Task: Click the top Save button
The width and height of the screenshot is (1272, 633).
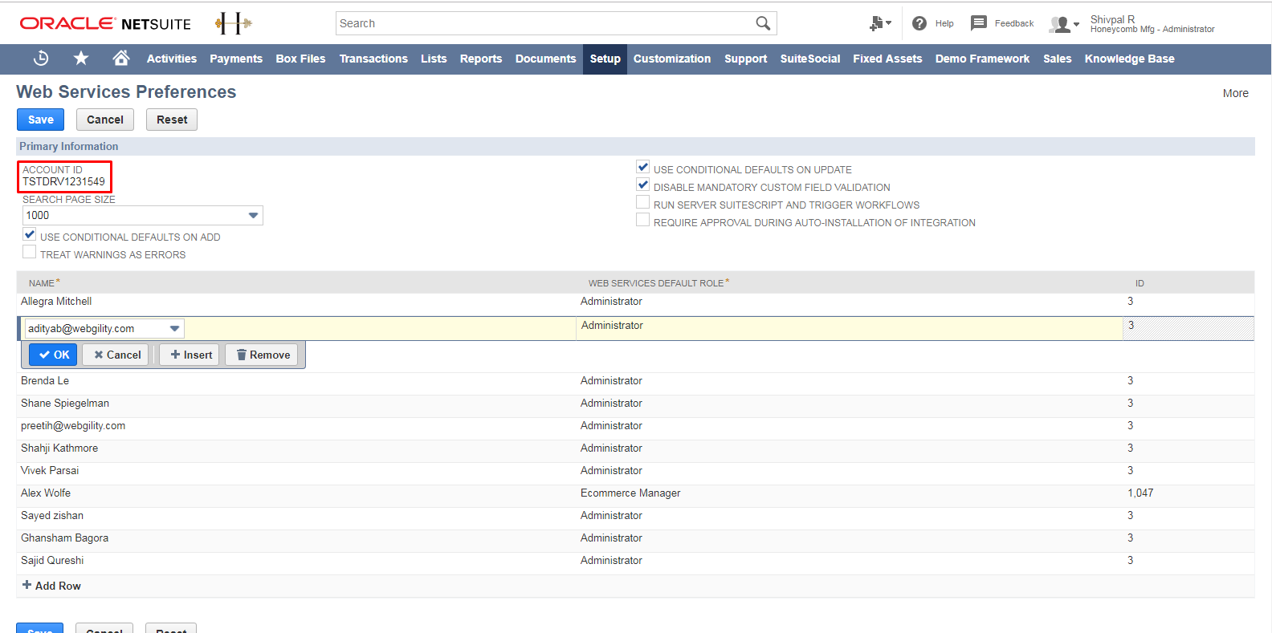Action: [x=41, y=120]
